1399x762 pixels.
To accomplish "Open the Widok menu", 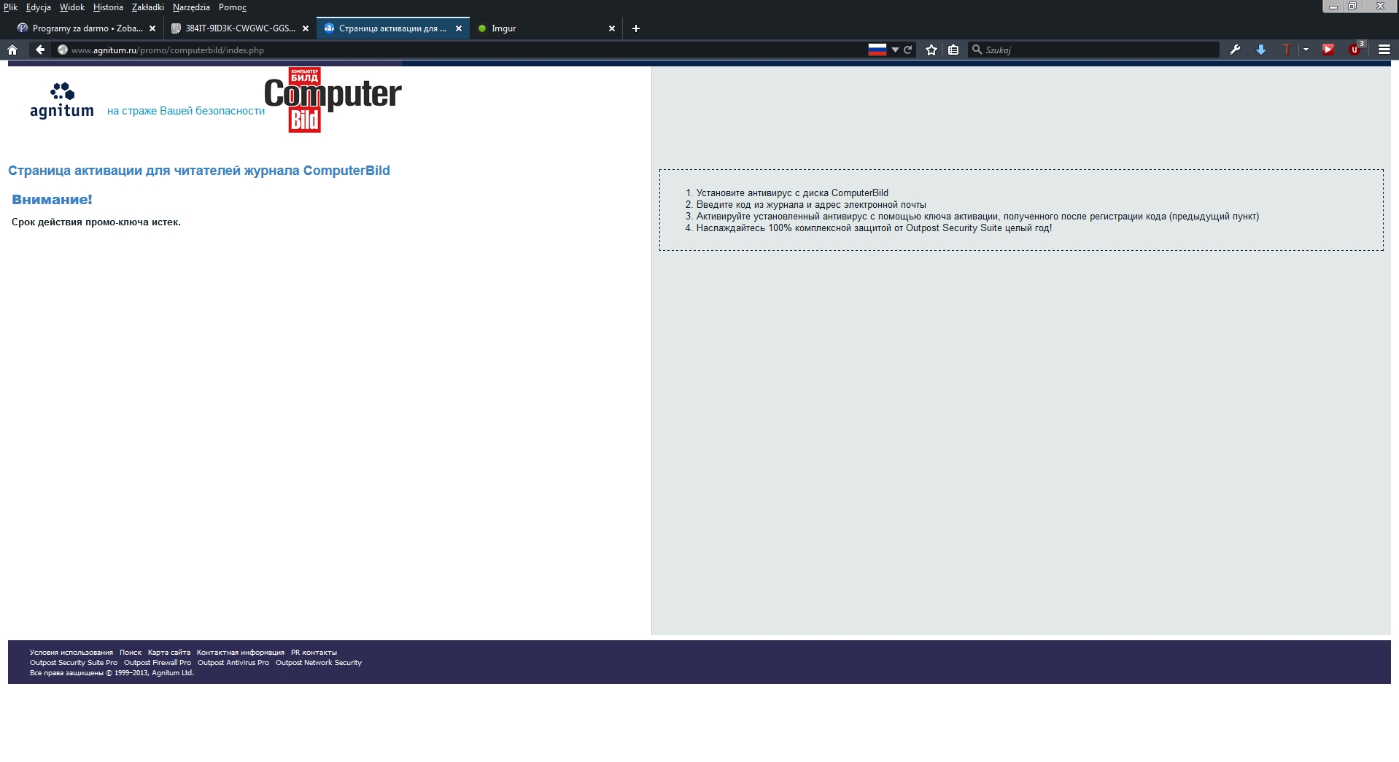I will (71, 7).
